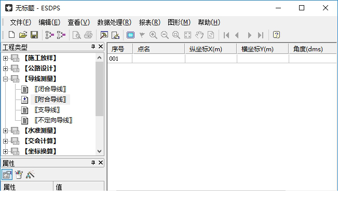Viewport: 338px width, 198px height.
Task: Click the pencil cup icon in 属性 panel
Action: [19, 175]
